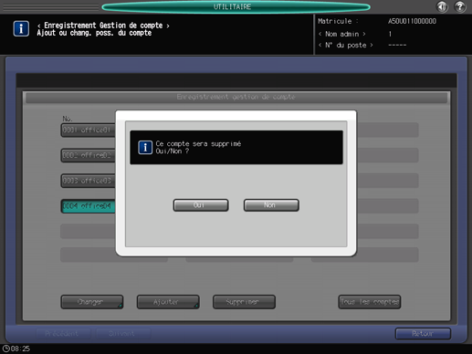Click the 'Ce compte sera supprimé' message
This screenshot has width=472, height=354.
tap(198, 144)
